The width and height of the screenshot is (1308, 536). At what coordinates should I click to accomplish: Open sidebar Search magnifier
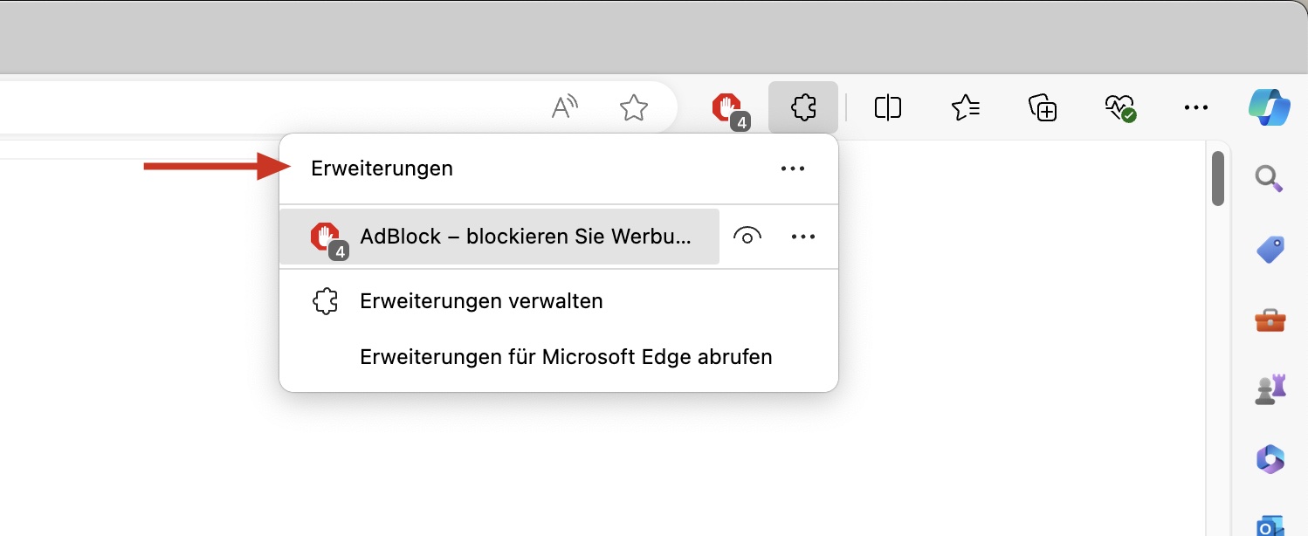tap(1269, 179)
